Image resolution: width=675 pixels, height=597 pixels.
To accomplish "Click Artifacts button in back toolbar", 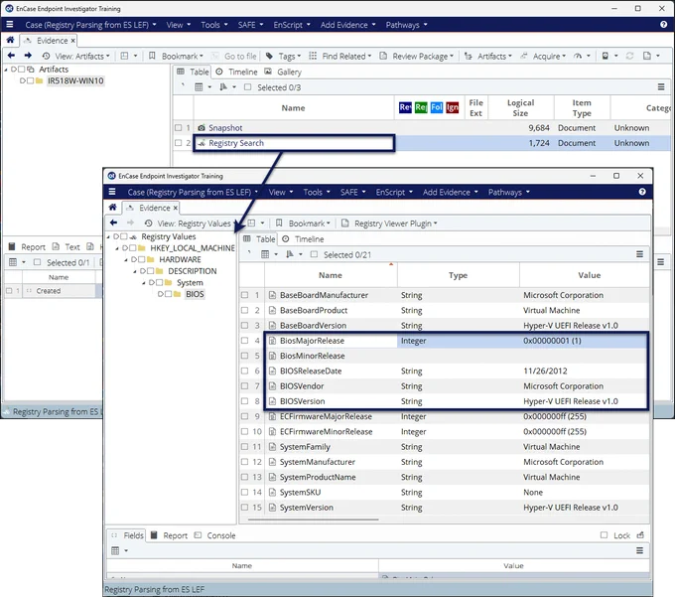I will coord(488,56).
